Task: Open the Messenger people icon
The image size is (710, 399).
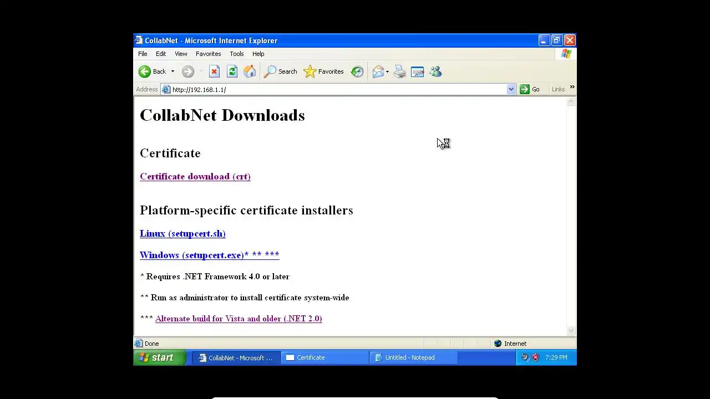Action: click(435, 71)
